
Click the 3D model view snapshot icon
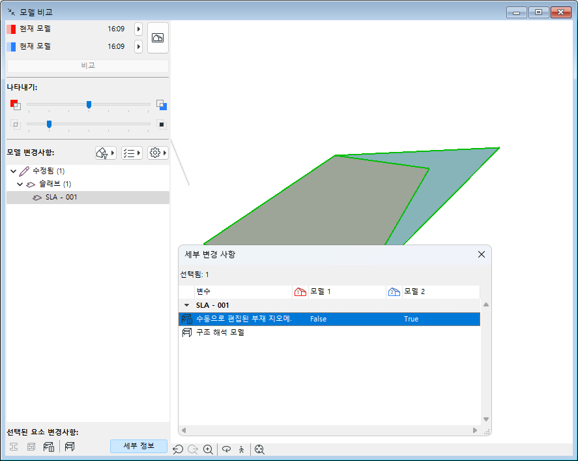coord(158,38)
